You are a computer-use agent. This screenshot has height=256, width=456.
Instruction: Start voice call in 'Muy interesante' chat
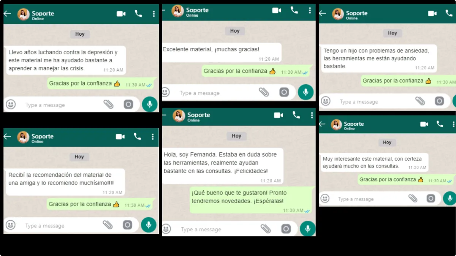[x=440, y=124]
